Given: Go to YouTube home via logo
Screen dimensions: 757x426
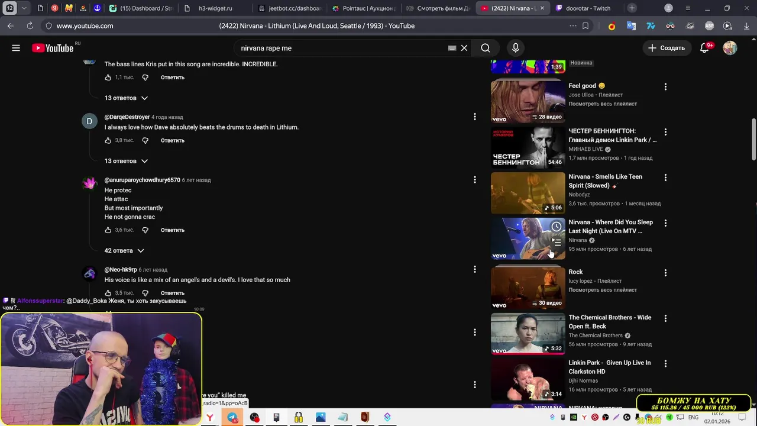Looking at the screenshot, I should point(53,48).
